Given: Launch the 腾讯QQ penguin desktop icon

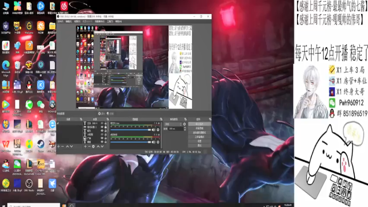Looking at the screenshot, I should click(29, 87).
